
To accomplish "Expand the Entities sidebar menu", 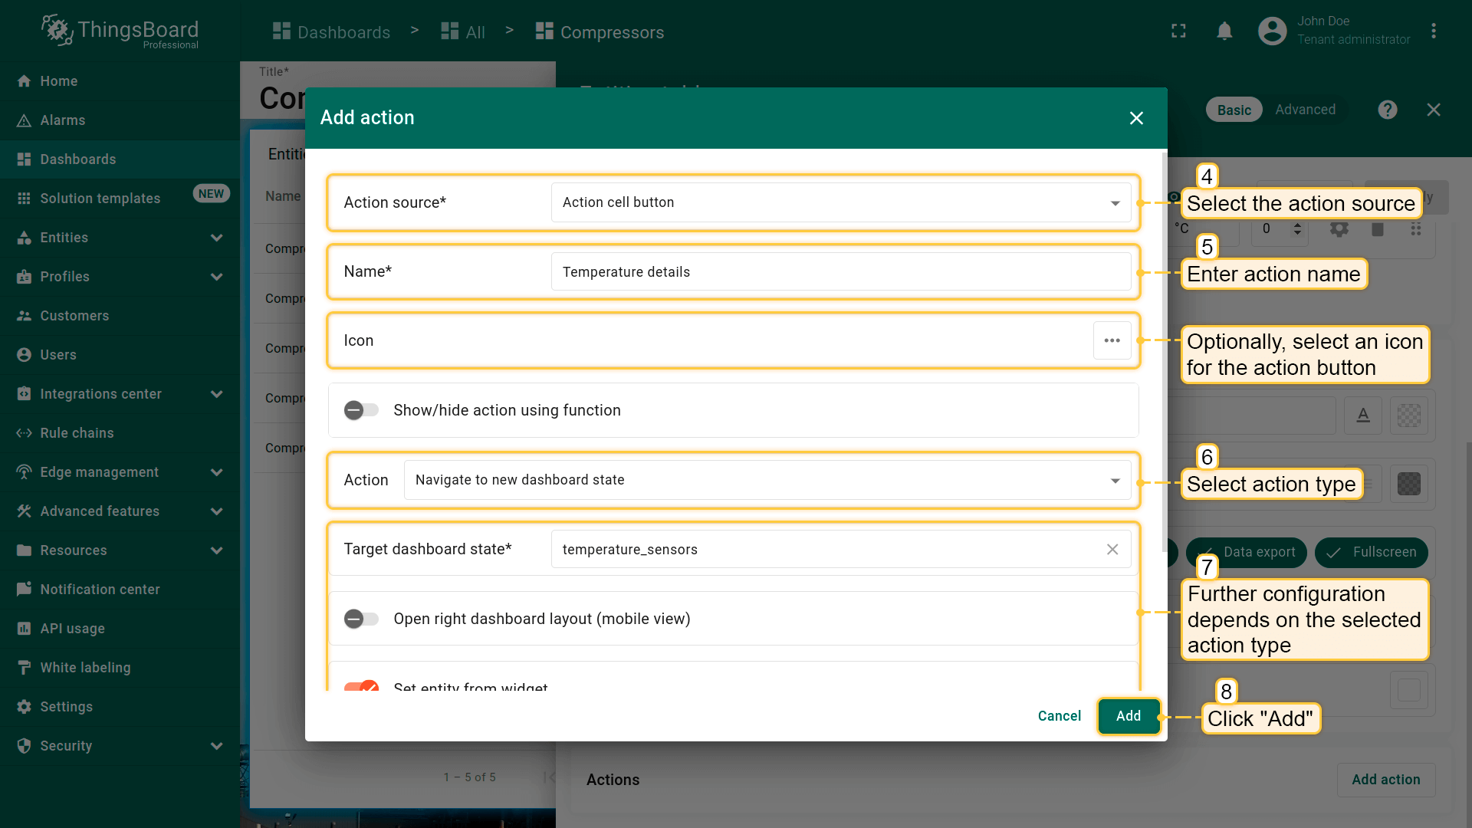I will coord(217,238).
